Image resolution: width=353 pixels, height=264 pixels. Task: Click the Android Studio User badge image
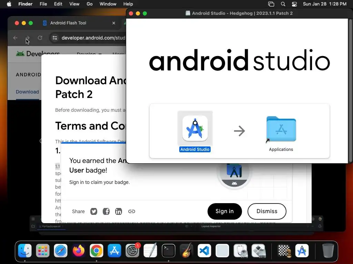pos(234,176)
